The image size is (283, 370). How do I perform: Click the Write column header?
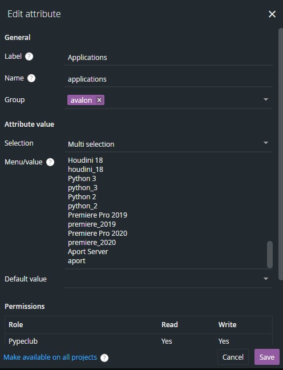[227, 325]
